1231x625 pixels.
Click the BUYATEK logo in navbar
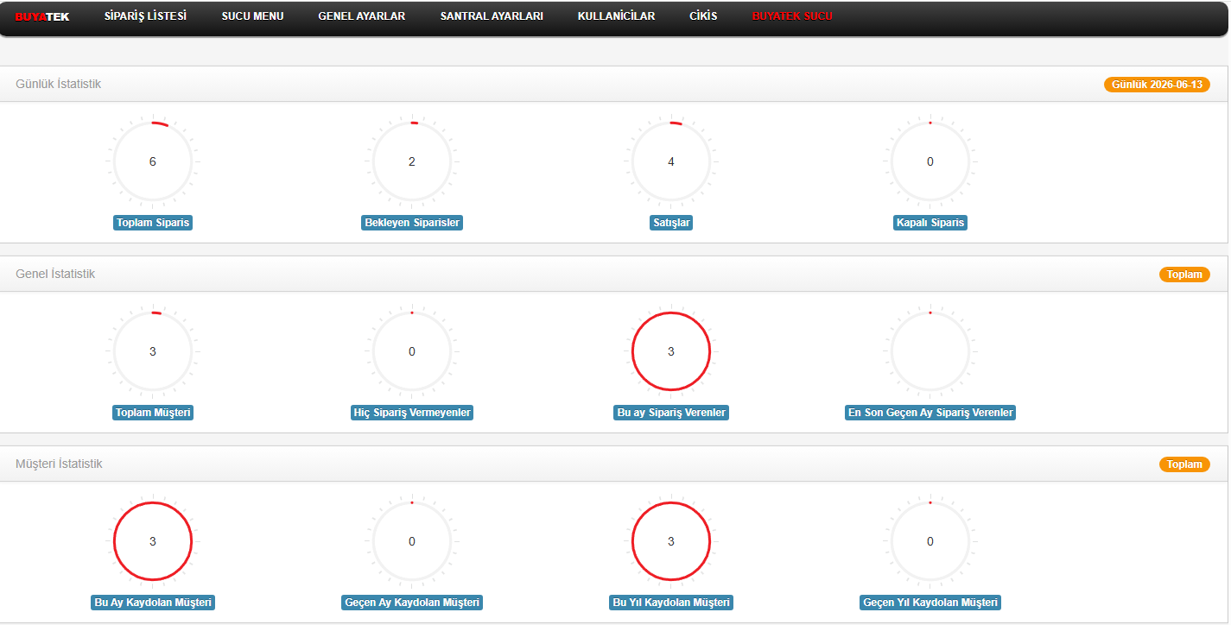pyautogui.click(x=42, y=16)
